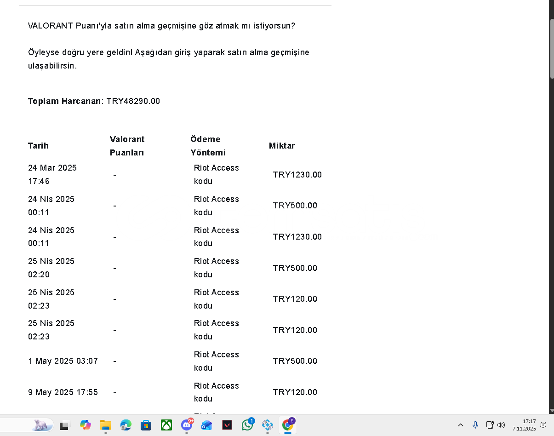Image resolution: width=554 pixels, height=436 pixels.
Task: Click the 'Ödeme Yöntemi' column header
Action: coord(208,146)
